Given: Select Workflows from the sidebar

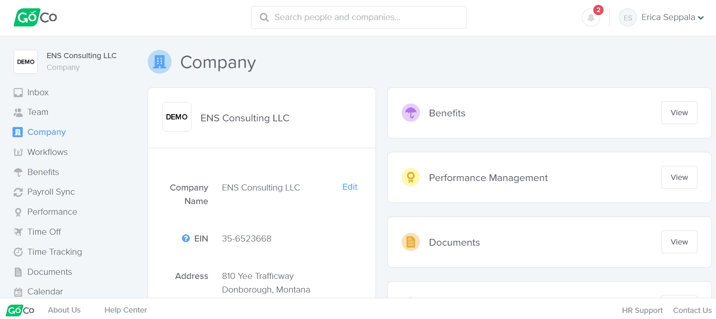Looking at the screenshot, I should [x=47, y=152].
